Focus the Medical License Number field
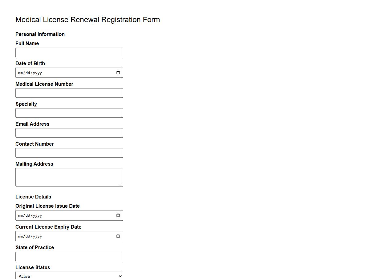Screen dimensions: 389x279 point(69,93)
